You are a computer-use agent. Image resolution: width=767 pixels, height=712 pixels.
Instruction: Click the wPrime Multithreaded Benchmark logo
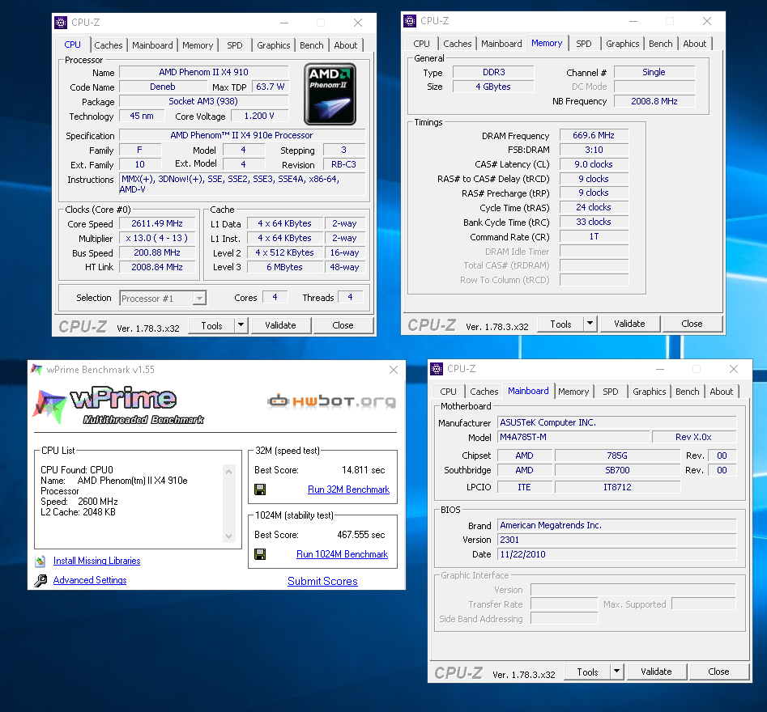click(x=119, y=406)
